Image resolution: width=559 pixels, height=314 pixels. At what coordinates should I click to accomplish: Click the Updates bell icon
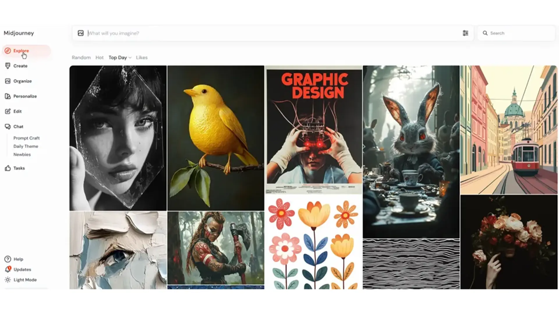[8, 269]
